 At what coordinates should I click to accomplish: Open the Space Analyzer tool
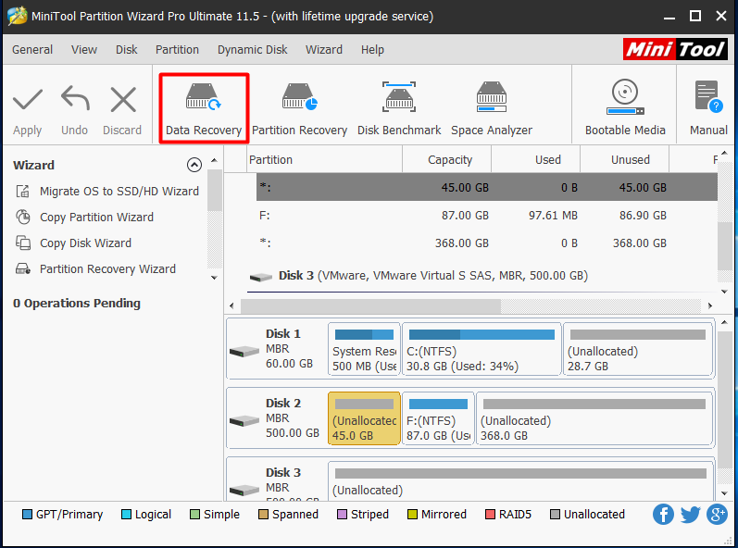[x=492, y=108]
